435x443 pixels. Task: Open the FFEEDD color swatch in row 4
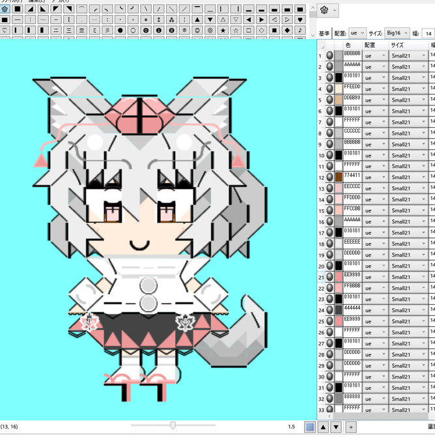tap(339, 89)
